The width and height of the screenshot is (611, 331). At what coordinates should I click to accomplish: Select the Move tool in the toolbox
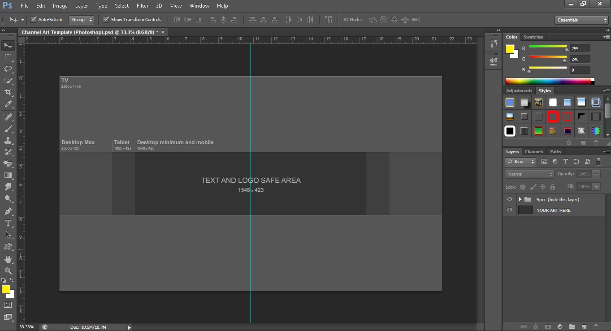pyautogui.click(x=8, y=46)
